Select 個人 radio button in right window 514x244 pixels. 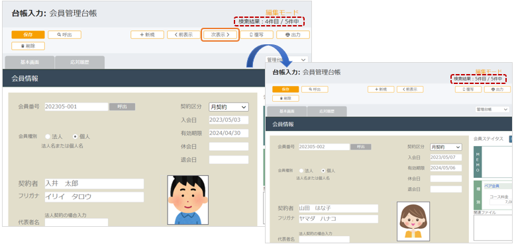click(x=323, y=171)
